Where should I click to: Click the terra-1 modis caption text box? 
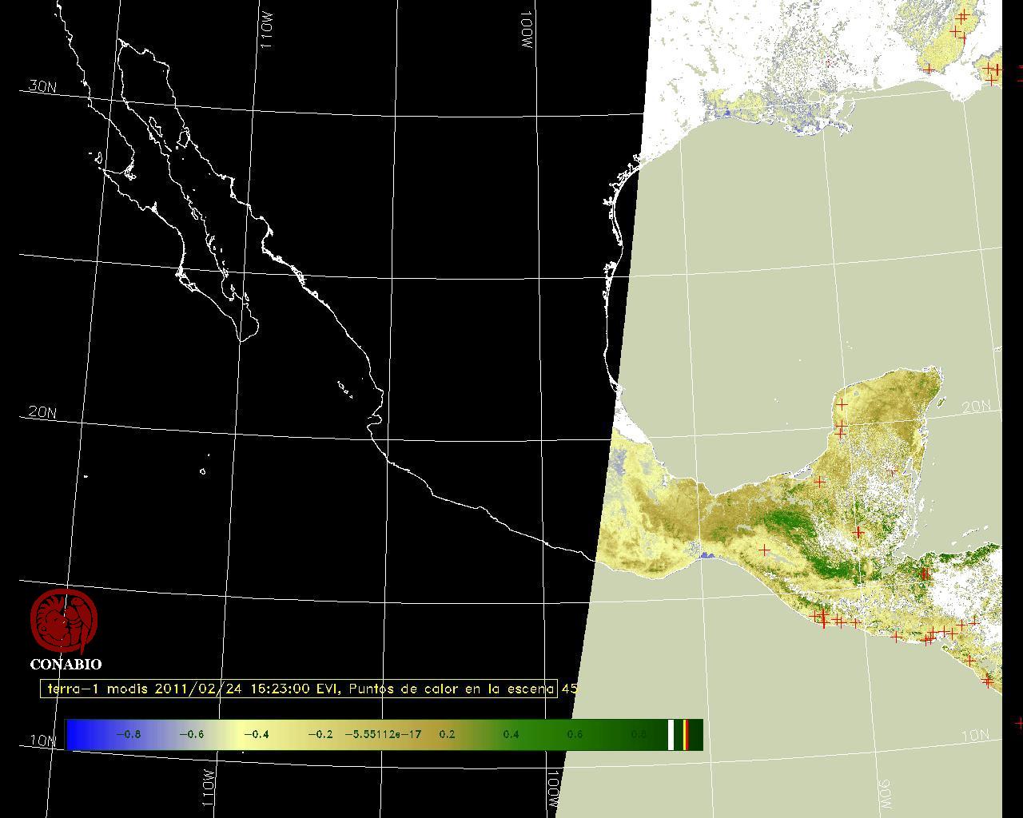coord(299,689)
